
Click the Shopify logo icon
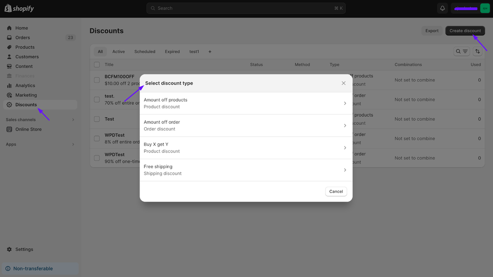tap(8, 8)
